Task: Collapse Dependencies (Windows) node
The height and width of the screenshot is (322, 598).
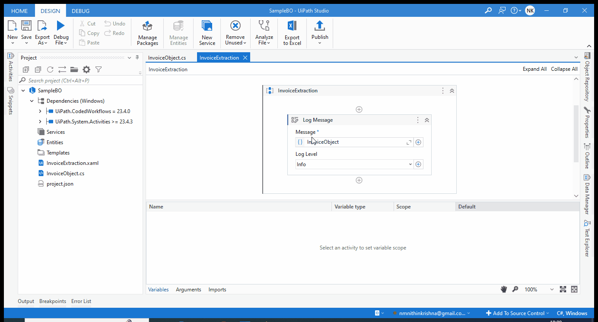Action: (32, 101)
